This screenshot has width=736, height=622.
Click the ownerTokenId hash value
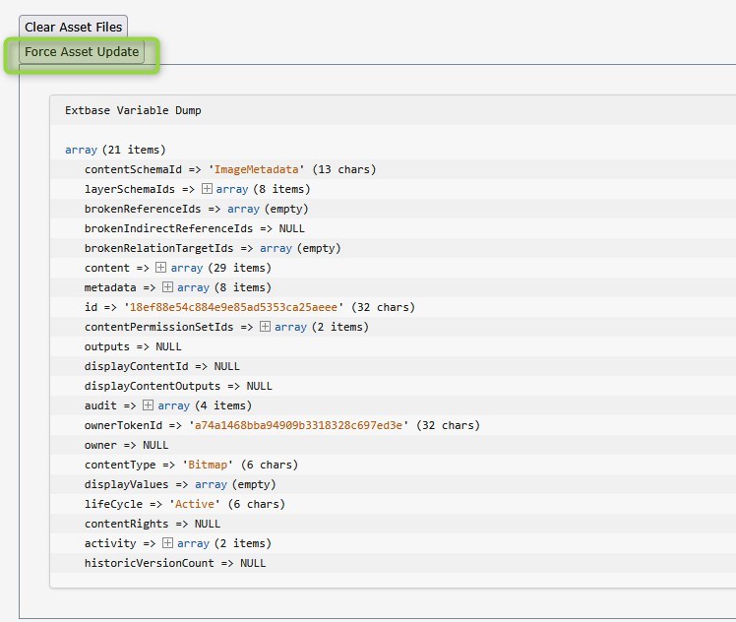tap(298, 425)
